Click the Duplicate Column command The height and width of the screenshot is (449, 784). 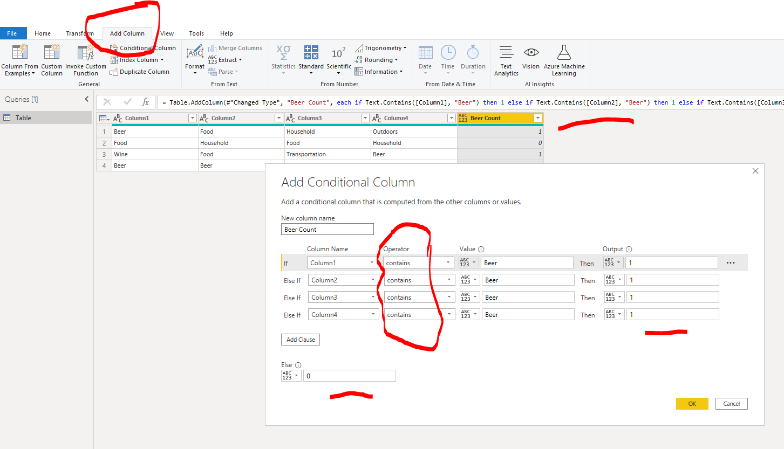[x=140, y=72]
